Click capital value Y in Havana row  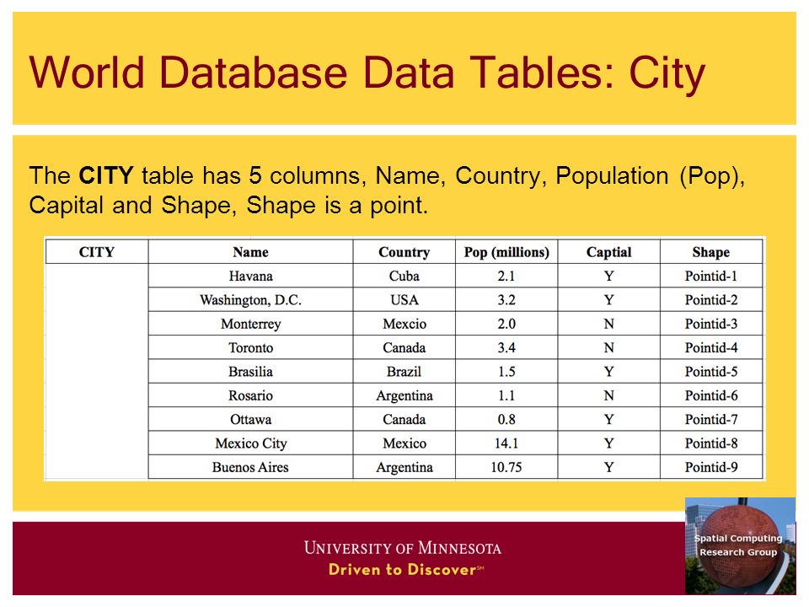pyautogui.click(x=608, y=277)
